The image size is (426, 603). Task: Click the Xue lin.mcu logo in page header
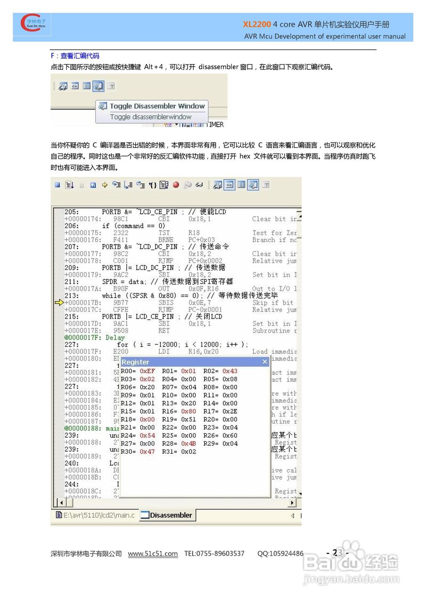pos(33,25)
